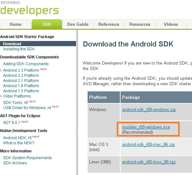Open SDK System Requirements link
The width and height of the screenshot is (192, 175).
pos(27,158)
